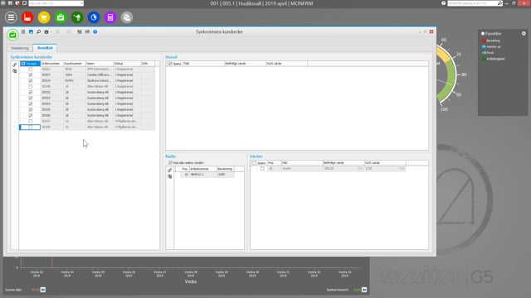Screen dimensions: 531x298
Task: Sort by the Ordernummer column header
Action: (51, 64)
